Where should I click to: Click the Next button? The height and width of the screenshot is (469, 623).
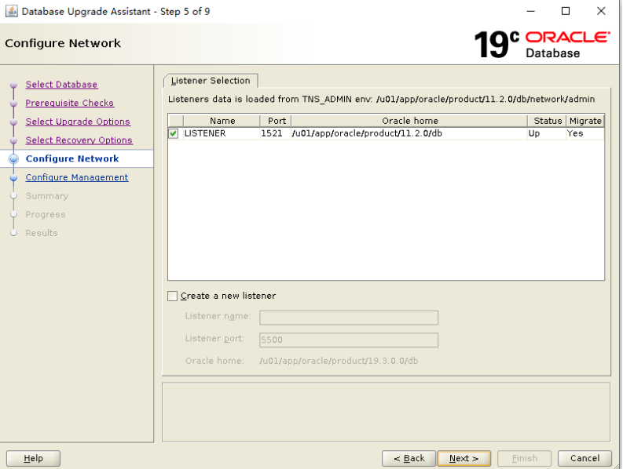(x=464, y=458)
